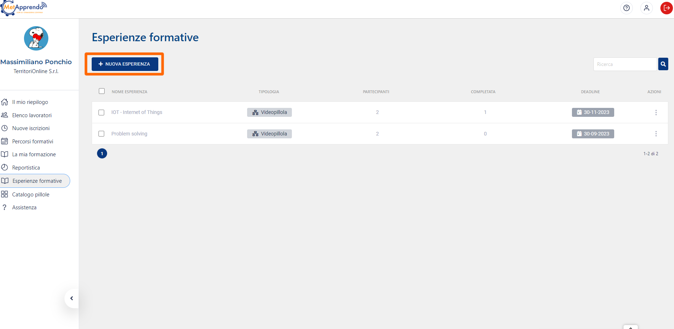Collapse the sidebar with chevron arrow
The height and width of the screenshot is (329, 674).
click(x=72, y=298)
